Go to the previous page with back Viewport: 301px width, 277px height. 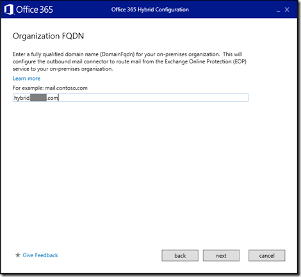pos(180,255)
